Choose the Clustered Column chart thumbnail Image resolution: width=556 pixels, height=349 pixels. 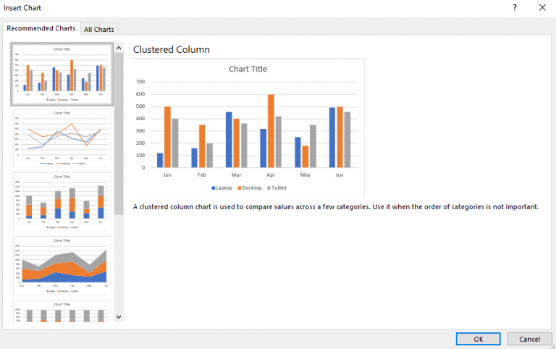coord(62,74)
